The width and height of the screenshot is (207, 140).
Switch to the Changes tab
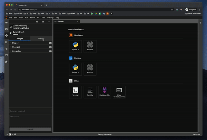click(19, 39)
